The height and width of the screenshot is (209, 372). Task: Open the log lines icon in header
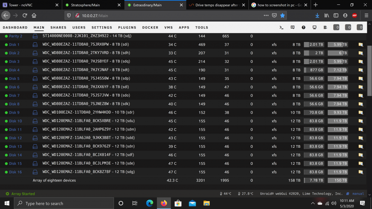tap(325, 27)
